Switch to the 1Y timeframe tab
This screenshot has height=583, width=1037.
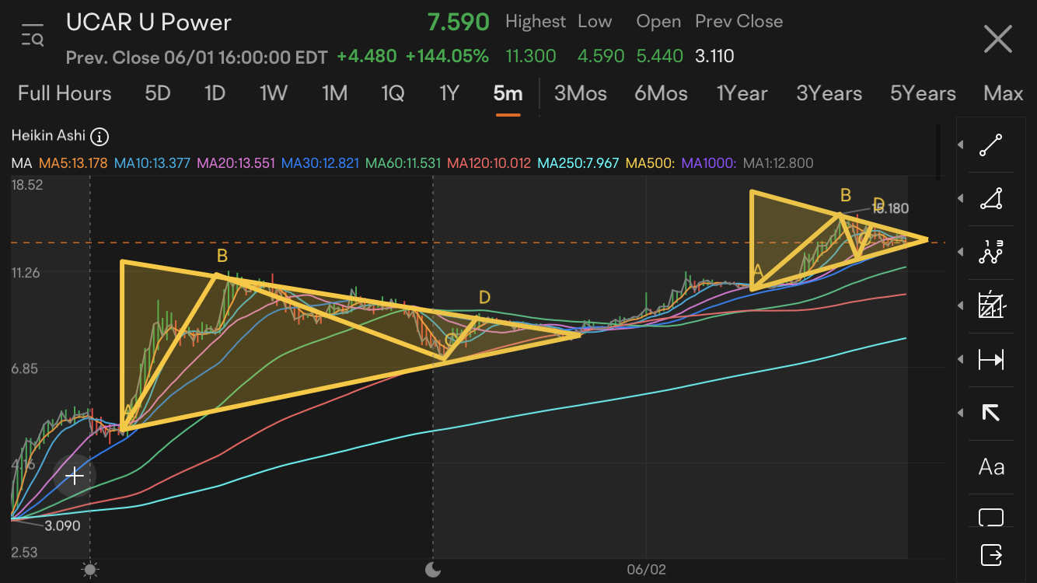[x=449, y=93]
